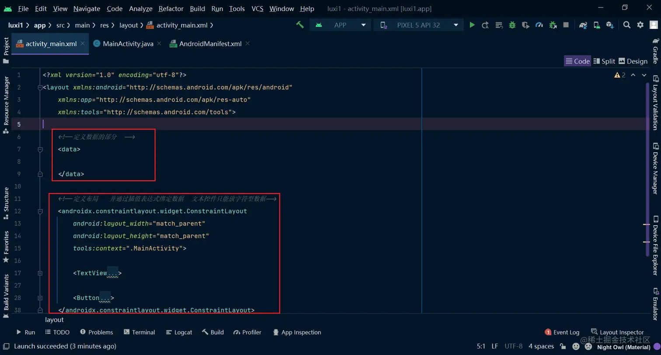Click the Apply Code Changes icon
The image size is (661, 355).
coord(499,25)
